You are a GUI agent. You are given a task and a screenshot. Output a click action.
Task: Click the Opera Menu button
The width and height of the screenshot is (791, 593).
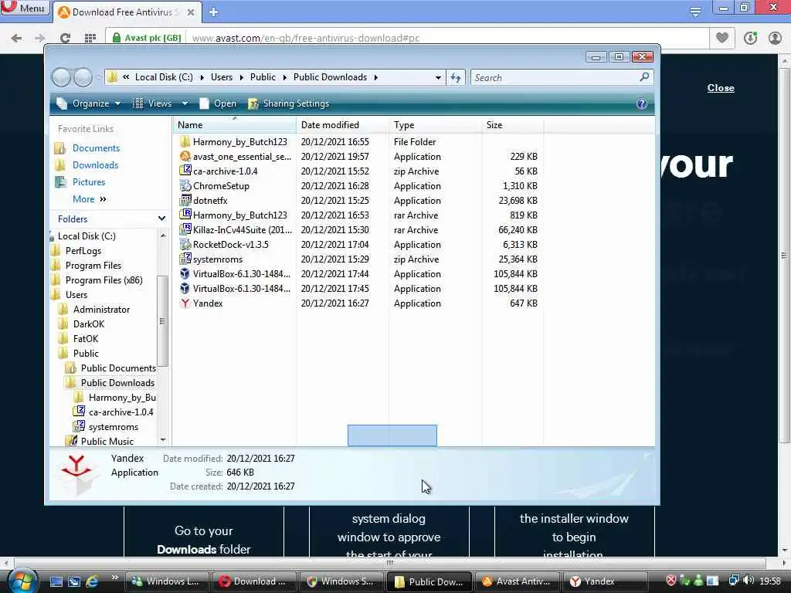[25, 8]
